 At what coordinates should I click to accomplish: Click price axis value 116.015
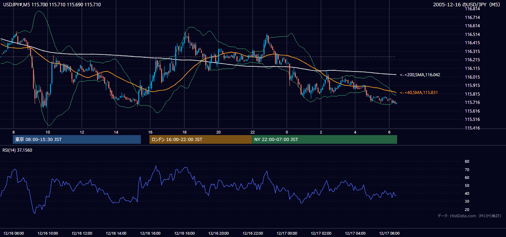[x=472, y=77]
